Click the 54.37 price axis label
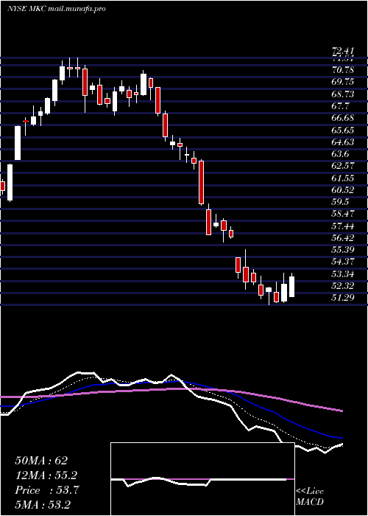The height and width of the screenshot is (516, 368). 343,262
